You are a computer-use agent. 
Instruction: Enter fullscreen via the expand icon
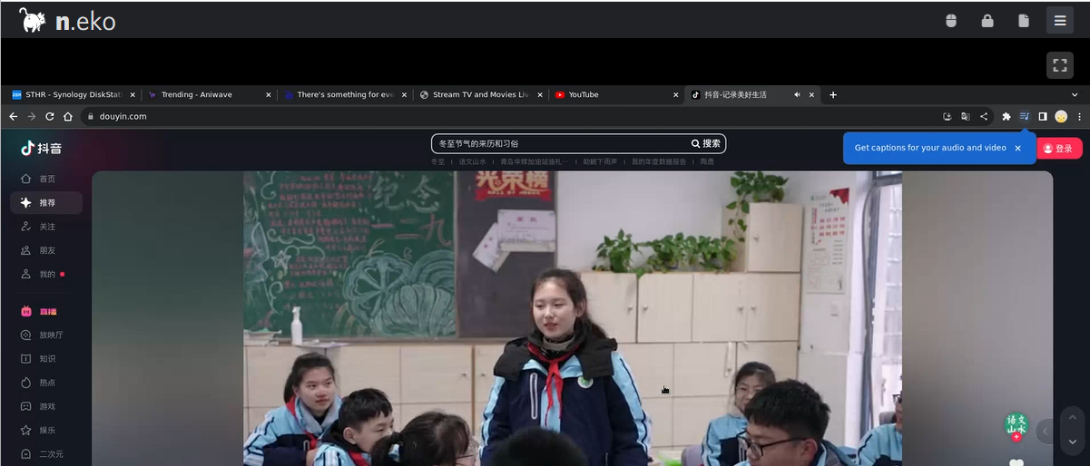[x=1059, y=65]
